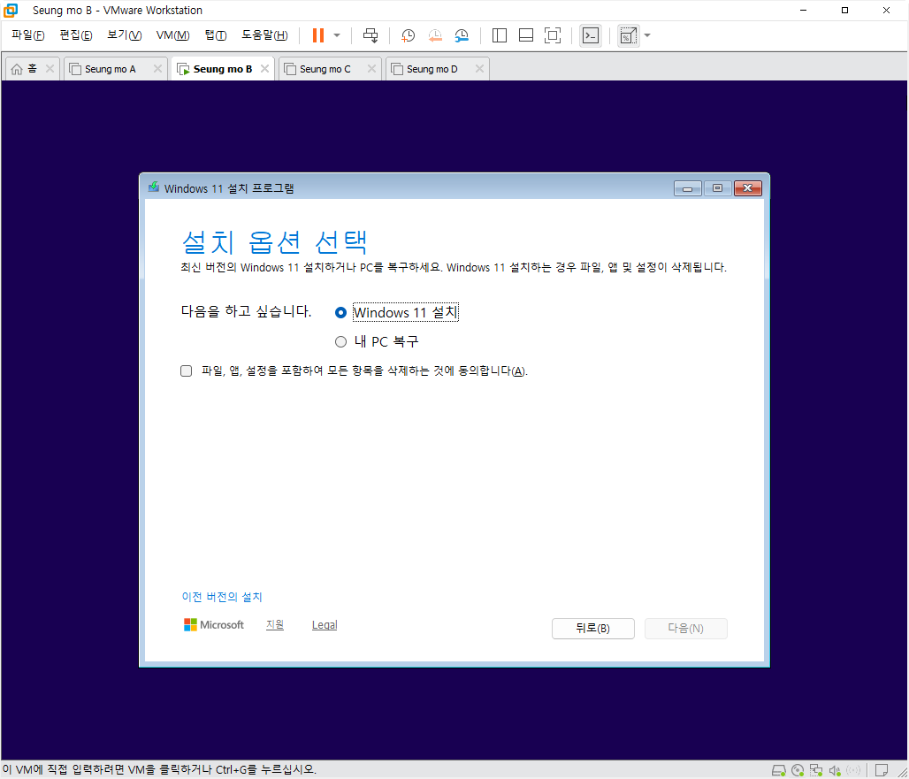Open the 파일(F) menu
Viewport: 909px width, 779px height.
click(x=27, y=35)
